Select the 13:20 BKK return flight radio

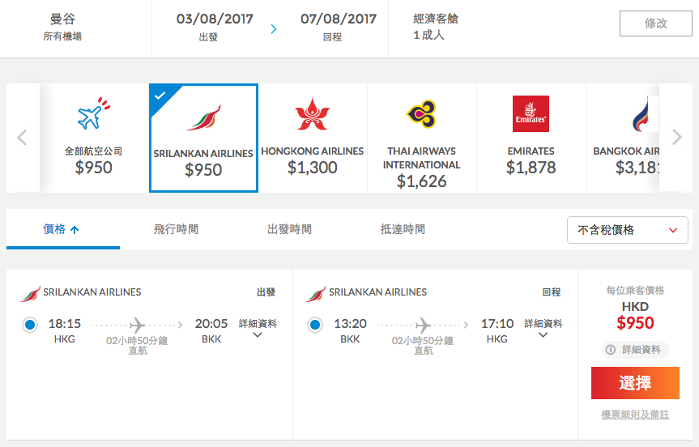click(x=315, y=325)
